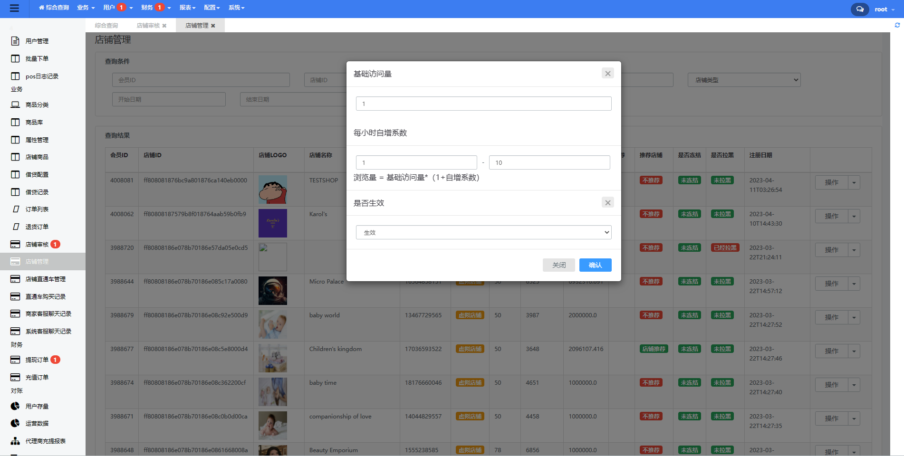Switch to the 店铺审核 tab
Viewport: 904px width, 456px height.
[x=148, y=26]
